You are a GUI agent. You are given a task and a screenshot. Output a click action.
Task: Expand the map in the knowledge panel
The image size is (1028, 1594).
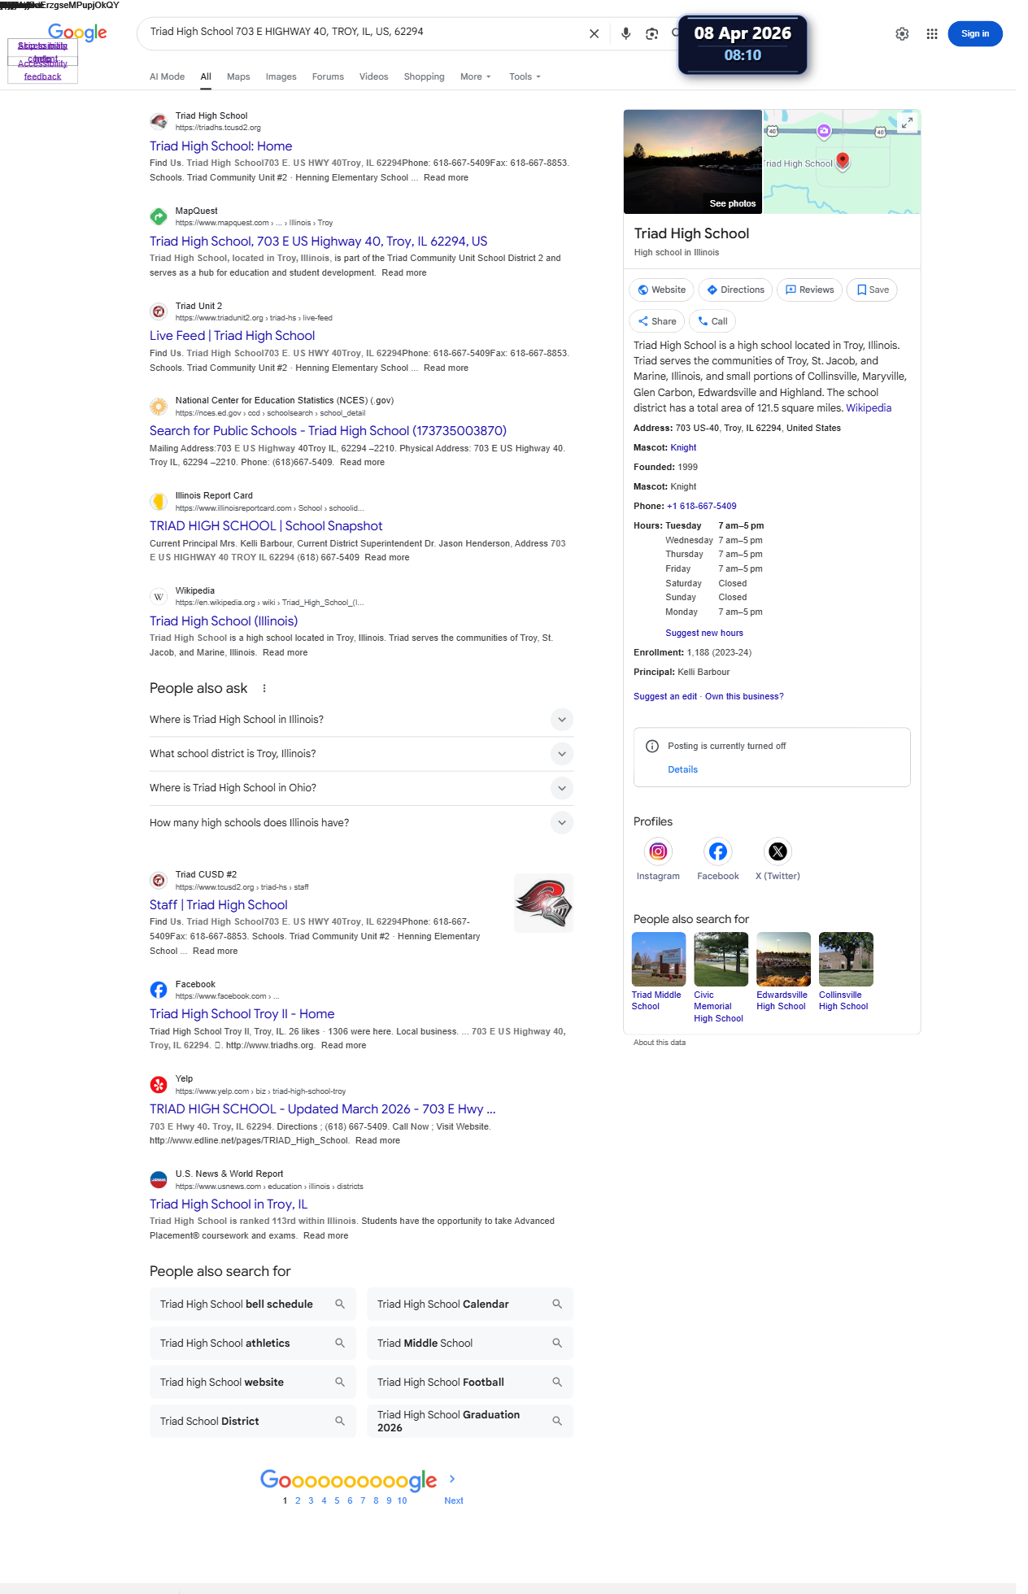[x=907, y=123]
